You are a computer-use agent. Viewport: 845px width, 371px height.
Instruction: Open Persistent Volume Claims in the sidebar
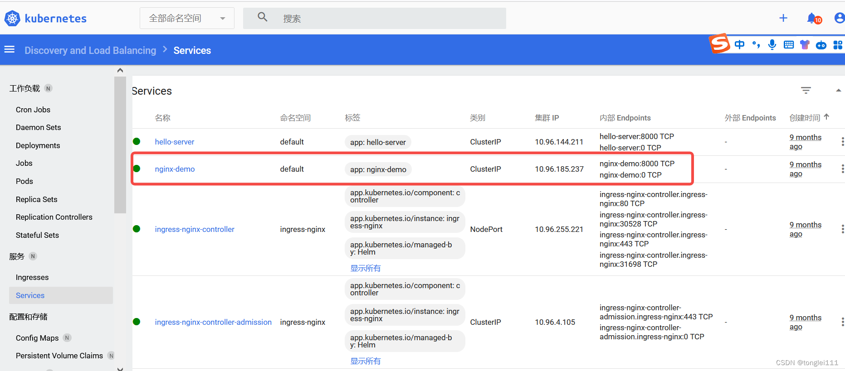click(59, 356)
